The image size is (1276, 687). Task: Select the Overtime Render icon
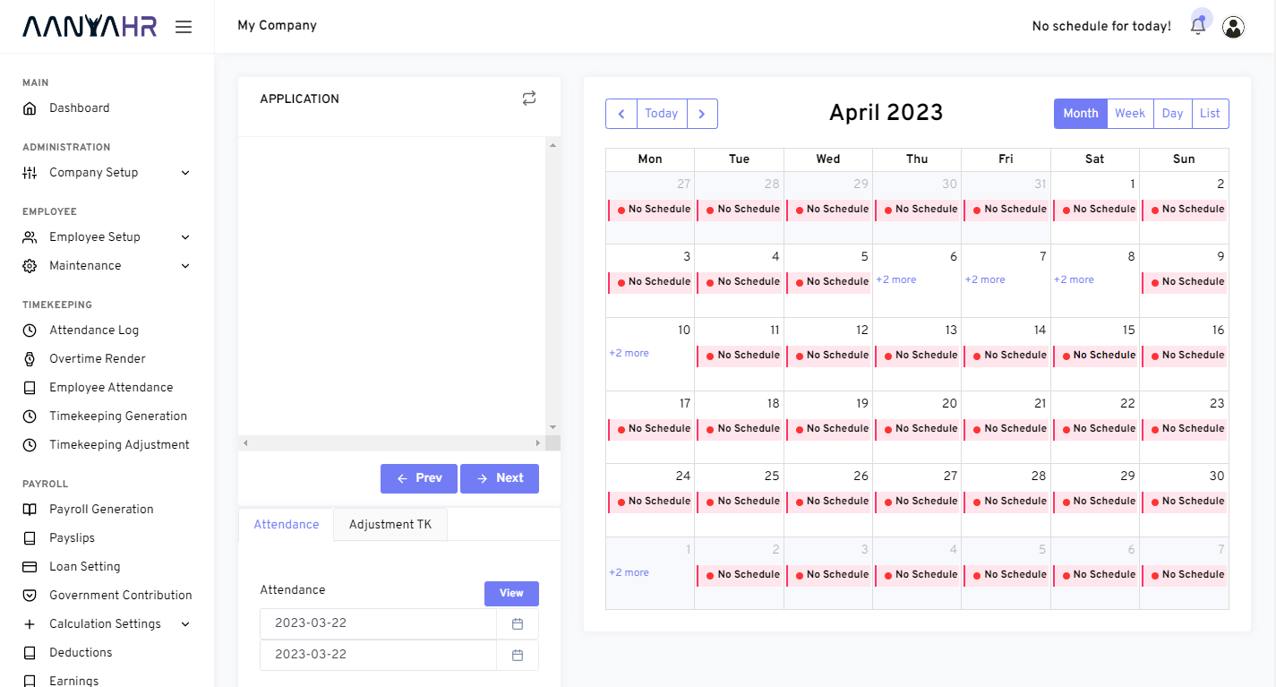tap(29, 358)
